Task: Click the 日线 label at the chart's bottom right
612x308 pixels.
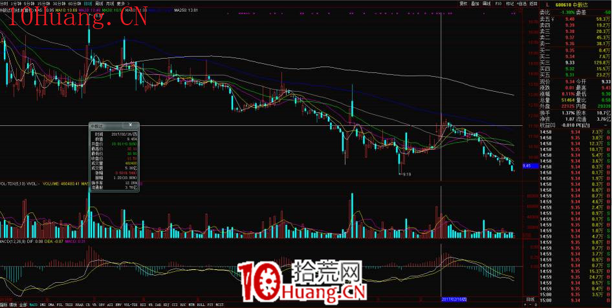Action: tap(530, 299)
